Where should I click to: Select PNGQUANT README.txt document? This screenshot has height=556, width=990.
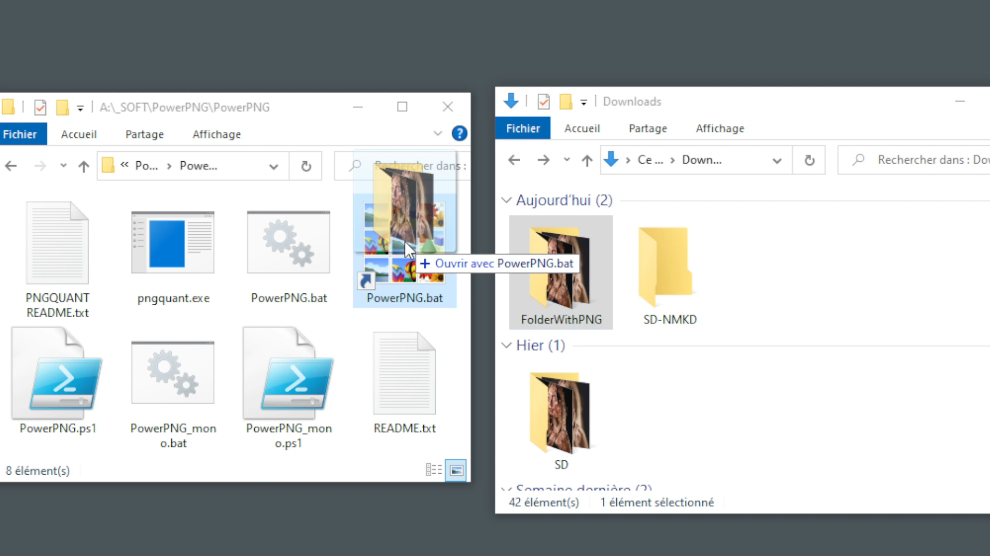[57, 242]
